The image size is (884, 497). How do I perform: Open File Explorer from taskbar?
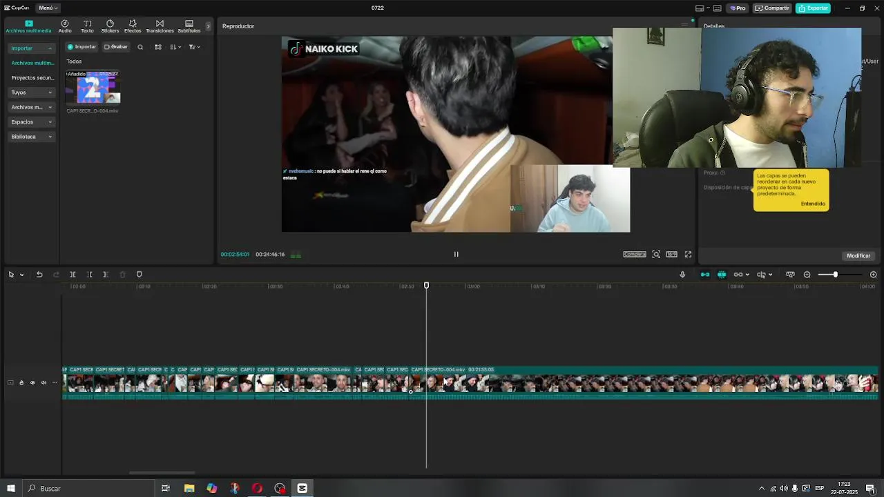pos(189,488)
